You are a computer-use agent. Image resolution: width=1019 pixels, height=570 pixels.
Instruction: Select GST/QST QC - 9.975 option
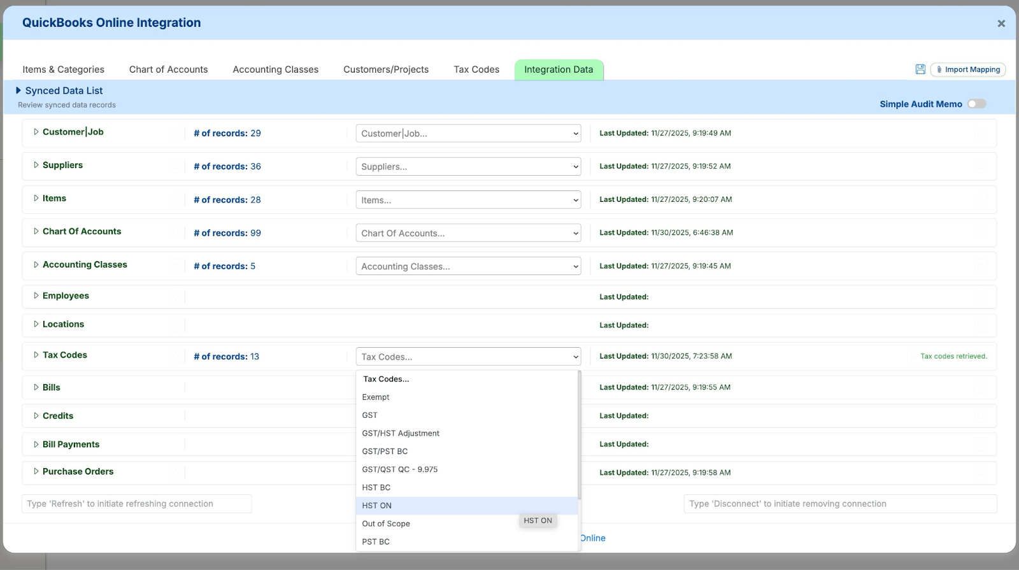click(x=467, y=469)
